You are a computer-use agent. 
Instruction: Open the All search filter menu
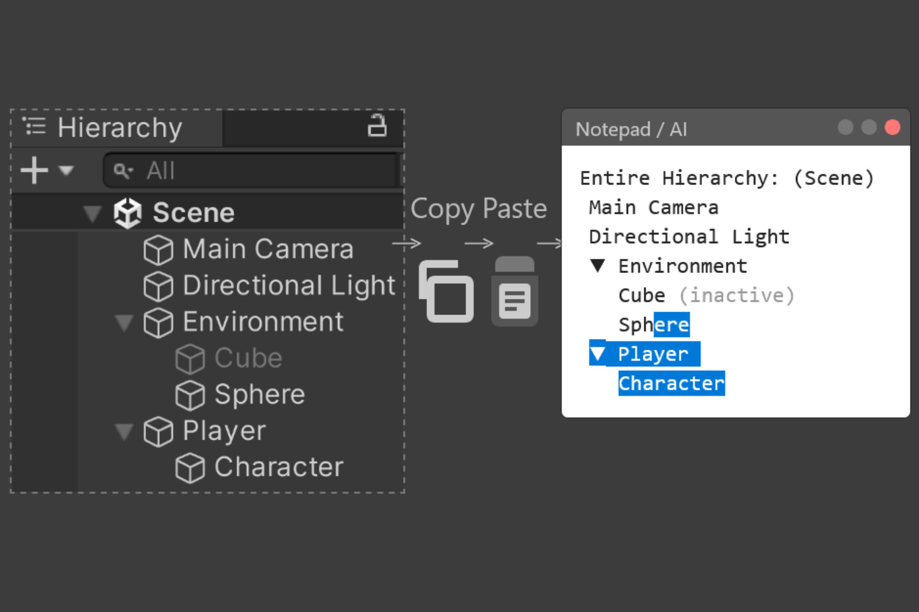(x=123, y=171)
